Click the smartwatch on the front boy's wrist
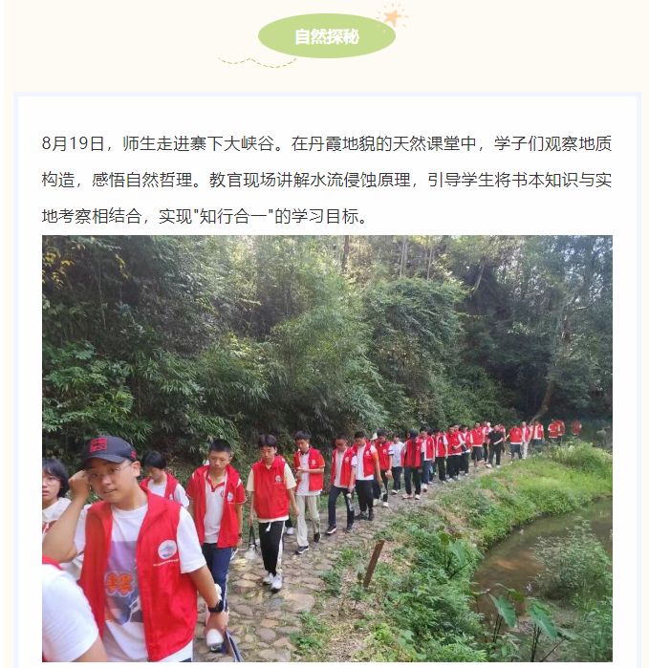 216,607
